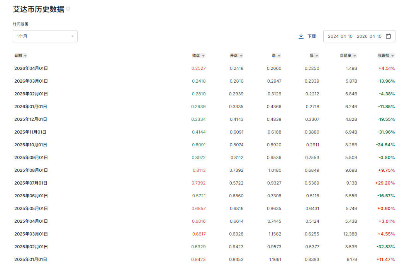The image size is (404, 266).
Task: Sort by 低 column arrow
Action: 317,56
